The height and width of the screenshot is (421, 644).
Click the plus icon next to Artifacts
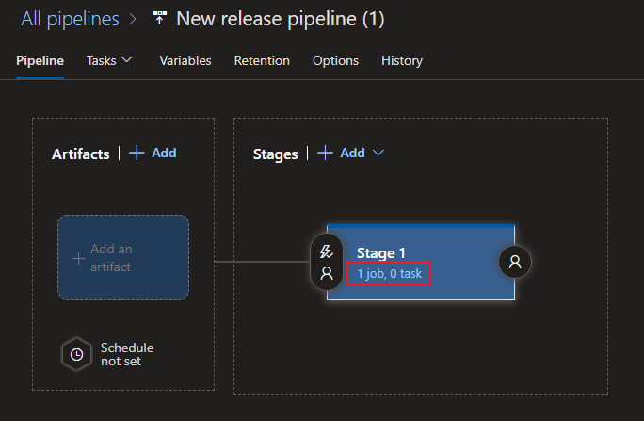point(137,153)
